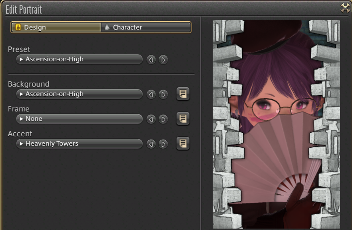
Task: Click the Edit Portrait title text
Action: (x=24, y=10)
